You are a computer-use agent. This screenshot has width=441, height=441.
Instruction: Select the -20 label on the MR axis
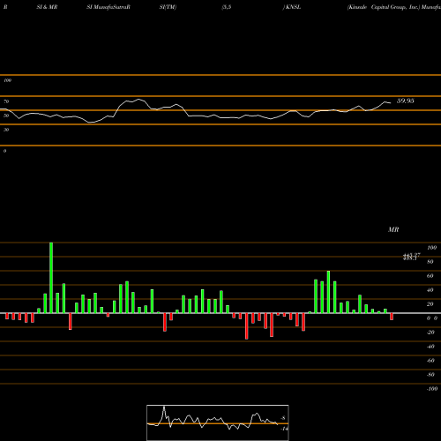(x=430, y=333)
